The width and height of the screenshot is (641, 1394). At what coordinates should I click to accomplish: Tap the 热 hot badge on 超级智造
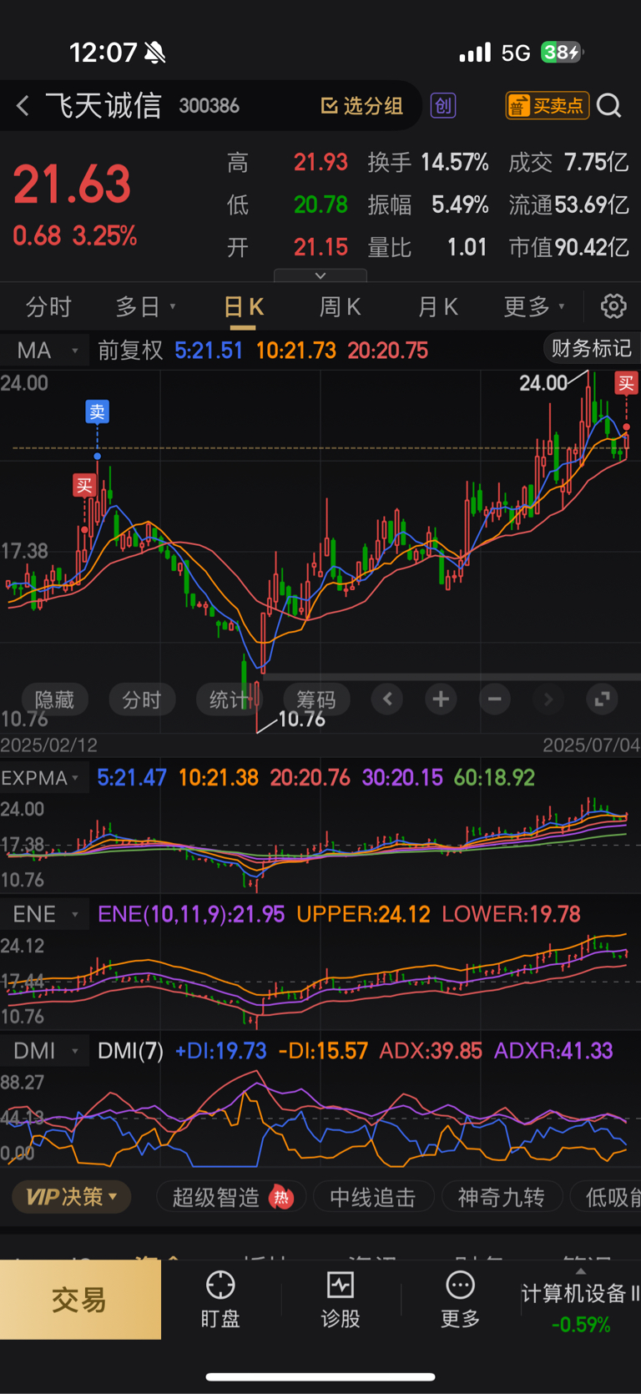[x=282, y=1198]
